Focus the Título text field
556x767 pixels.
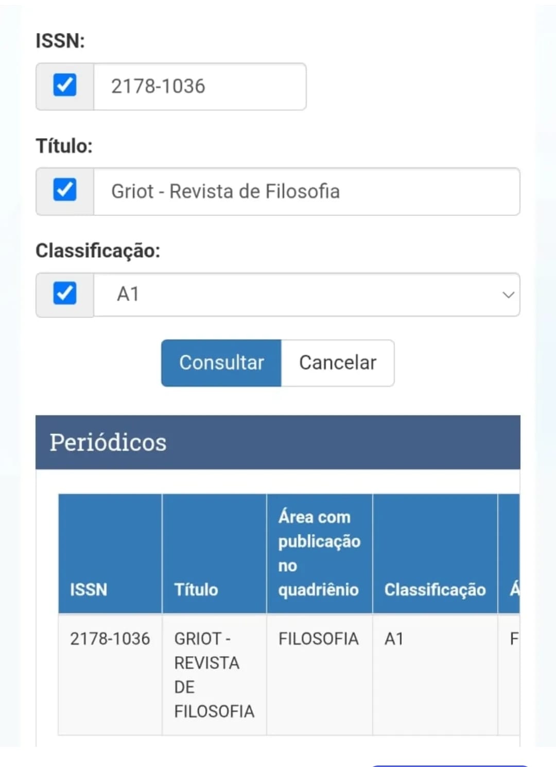pos(306,191)
